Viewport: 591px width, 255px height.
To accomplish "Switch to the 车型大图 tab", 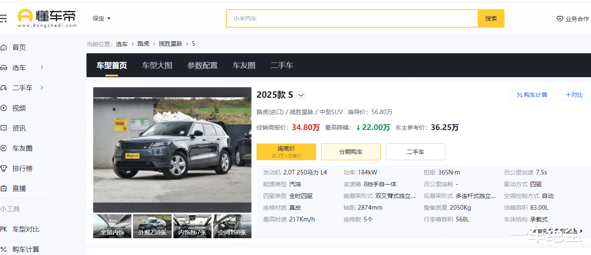I will 157,65.
